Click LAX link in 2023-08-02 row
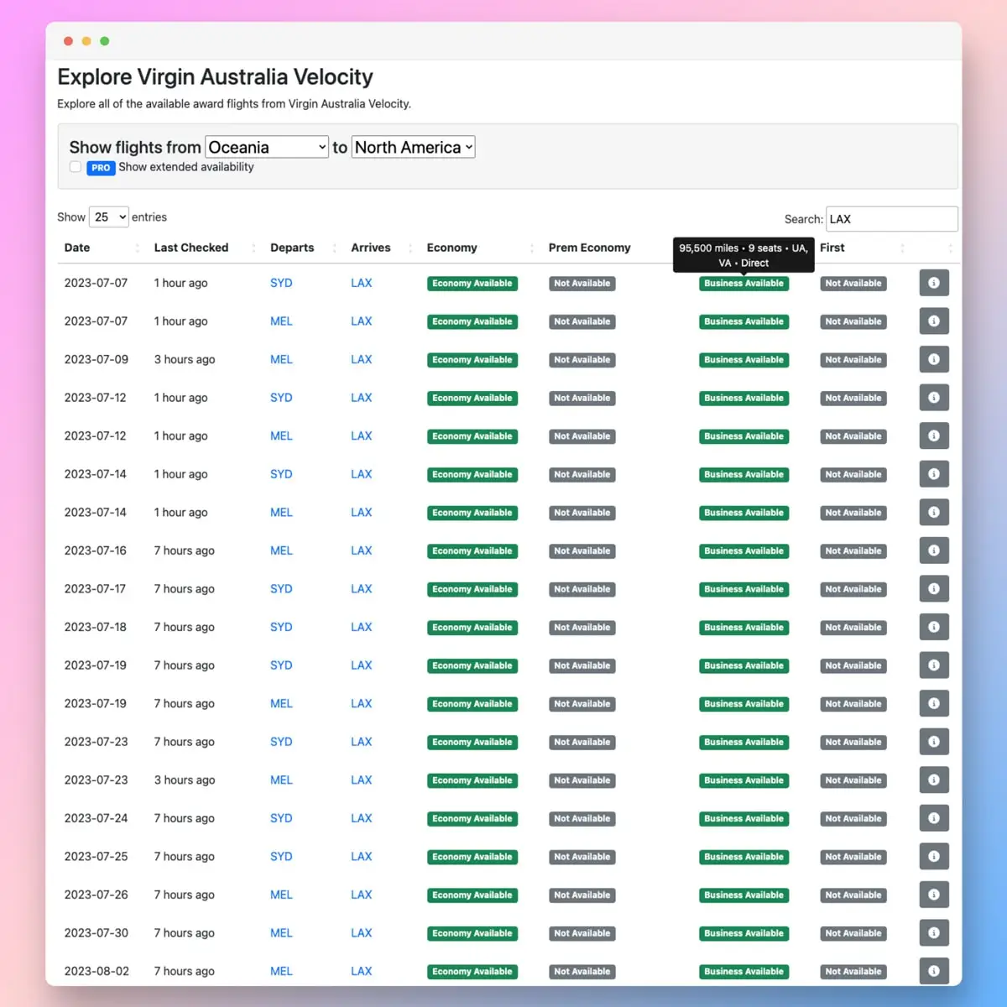Viewport: 1007px width, 1007px height. pyautogui.click(x=362, y=971)
